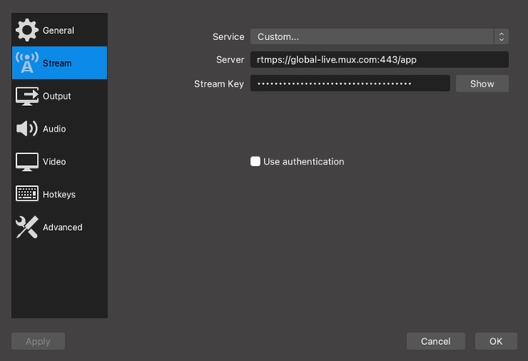Select the Hotkeys text label in sidebar
Screen dimensions: 528x361
point(59,195)
